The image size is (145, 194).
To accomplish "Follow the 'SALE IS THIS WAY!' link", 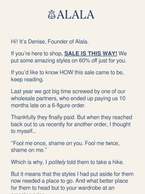I will point(91,54).
